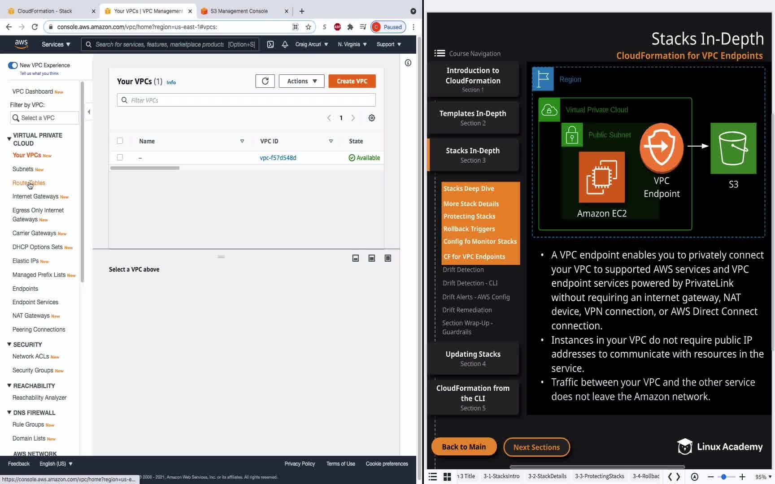Collapse the Security section
This screenshot has width=775, height=484.
[9, 344]
